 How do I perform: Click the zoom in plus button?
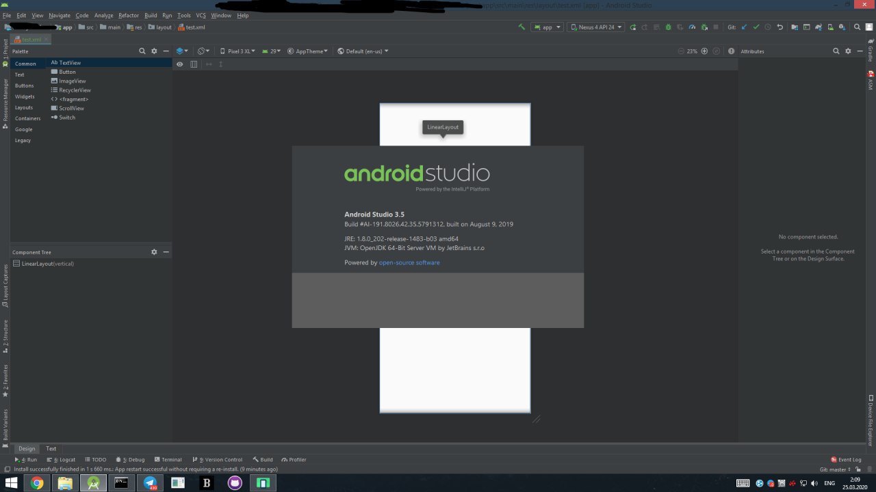[704, 51]
